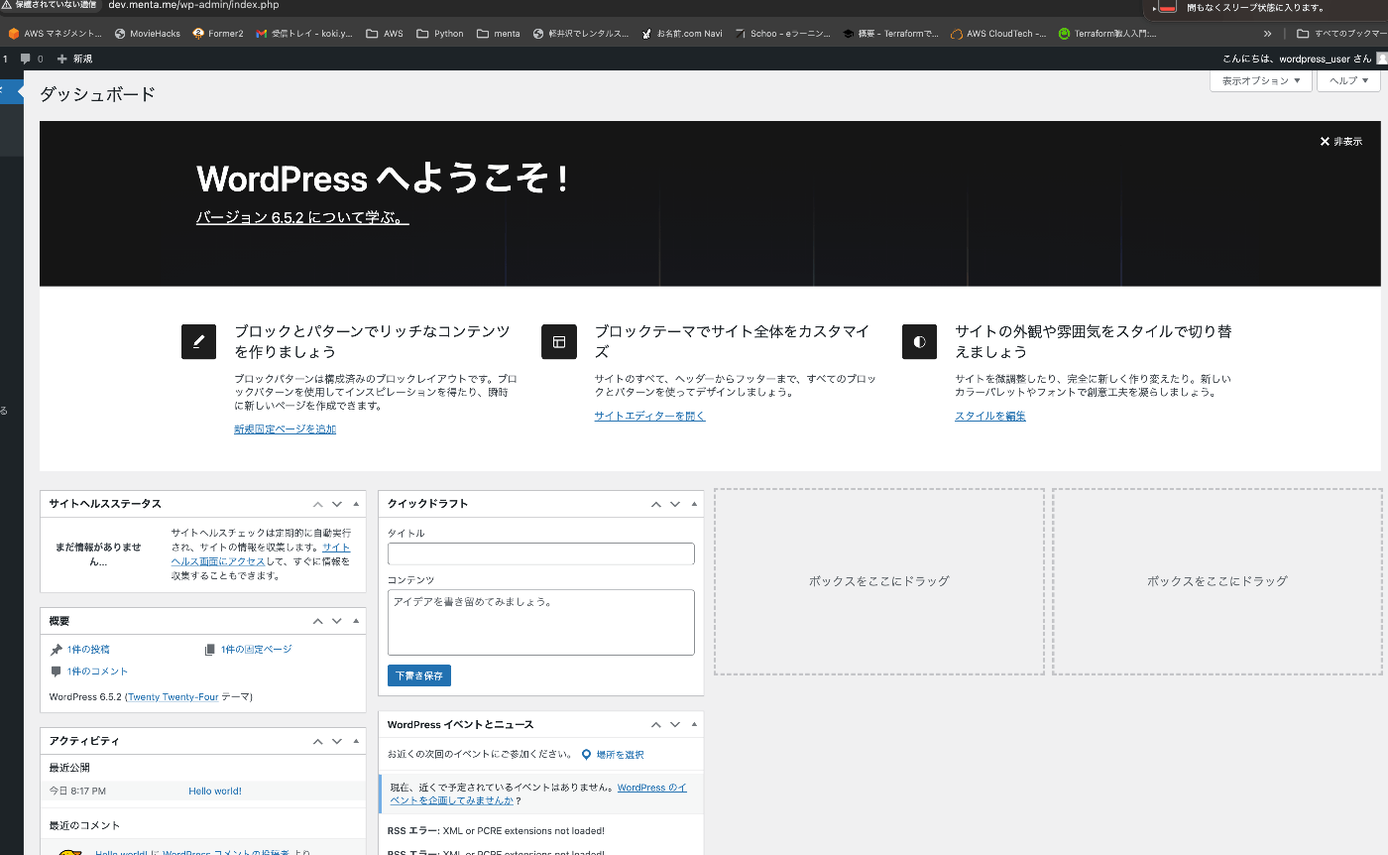
Task: Click the wordpress_user avatar icon
Action: (1382, 59)
